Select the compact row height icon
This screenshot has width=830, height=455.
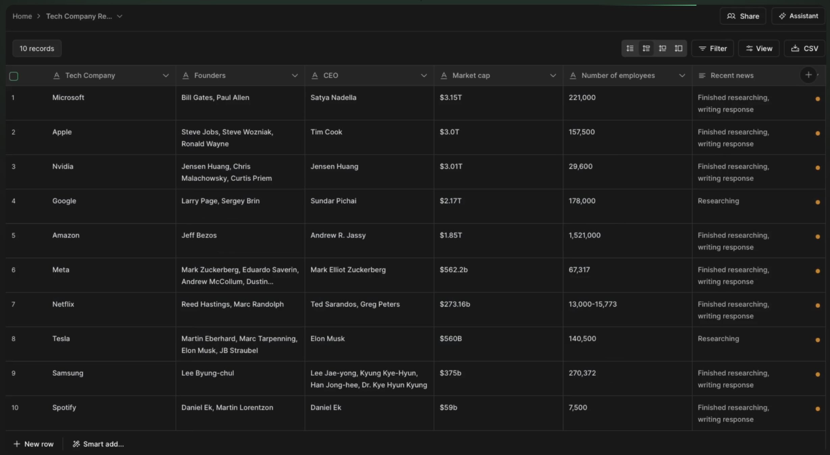630,49
